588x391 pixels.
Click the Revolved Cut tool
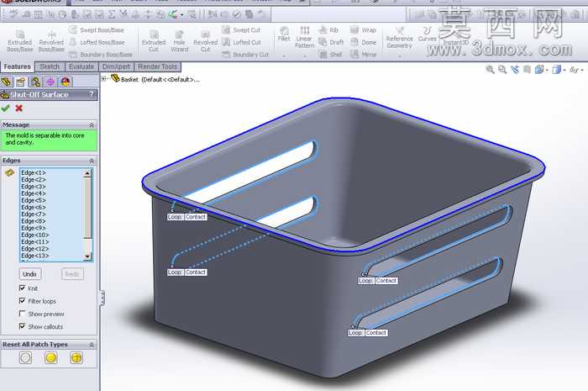pos(206,41)
